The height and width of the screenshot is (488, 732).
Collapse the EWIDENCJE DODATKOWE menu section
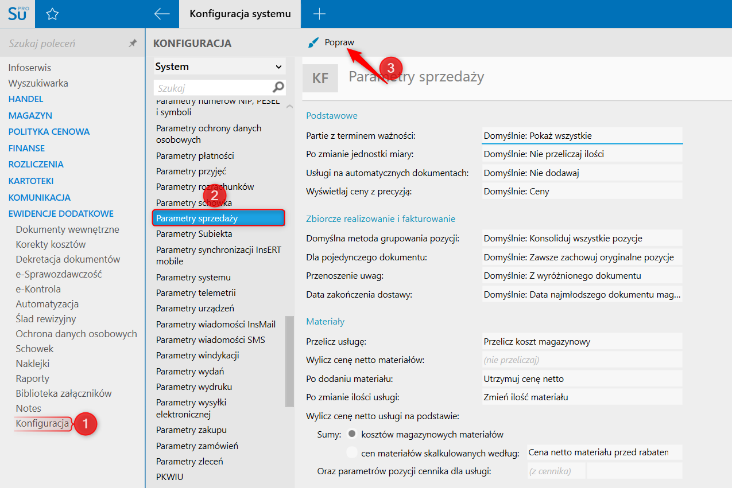[61, 213]
